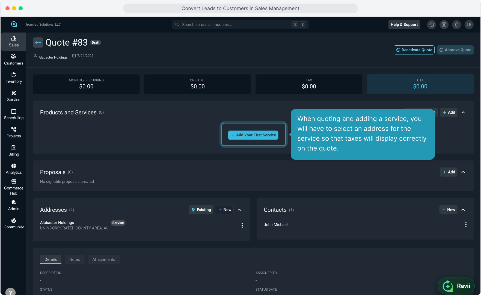Open the Billing module
The width and height of the screenshot is (481, 295).
tap(14, 151)
